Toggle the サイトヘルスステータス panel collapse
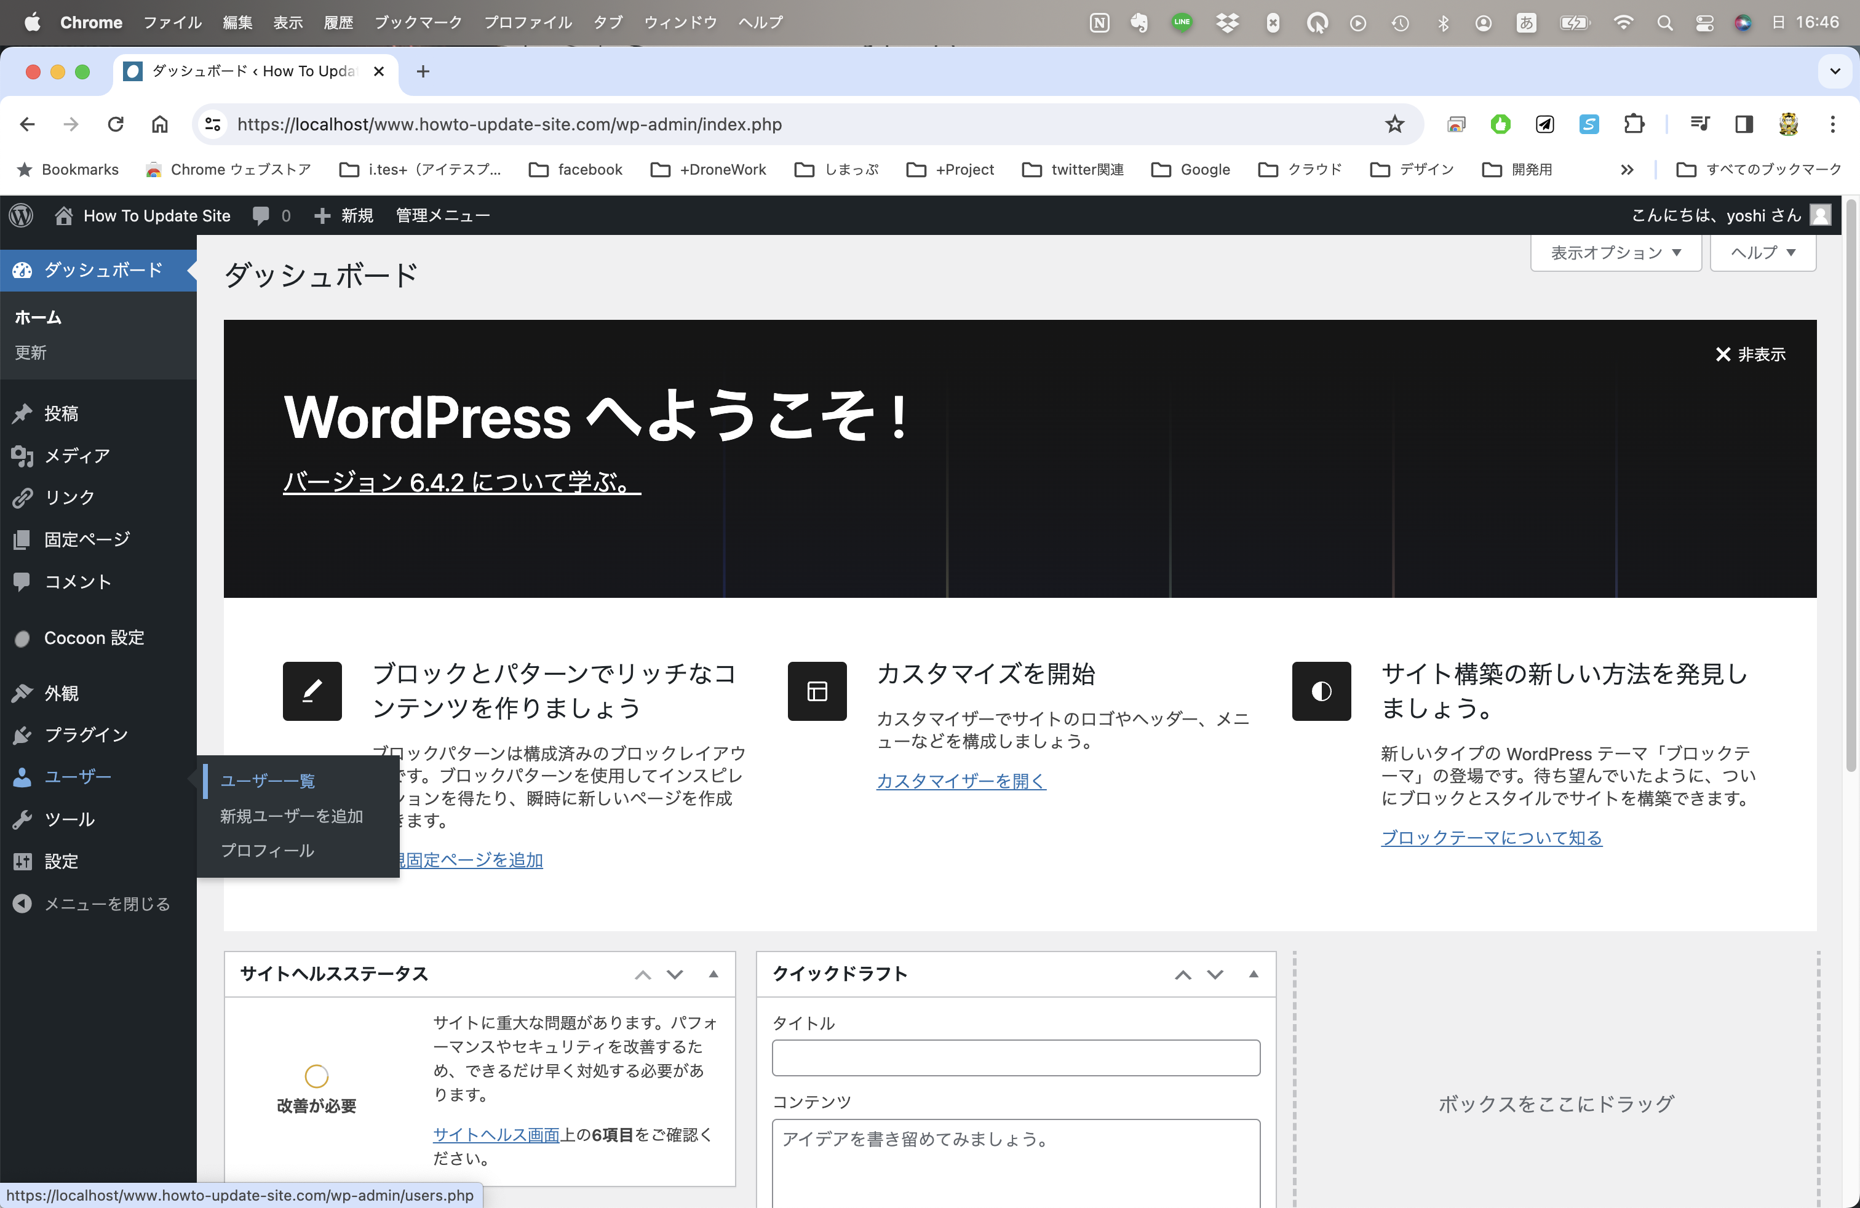 pos(713,974)
